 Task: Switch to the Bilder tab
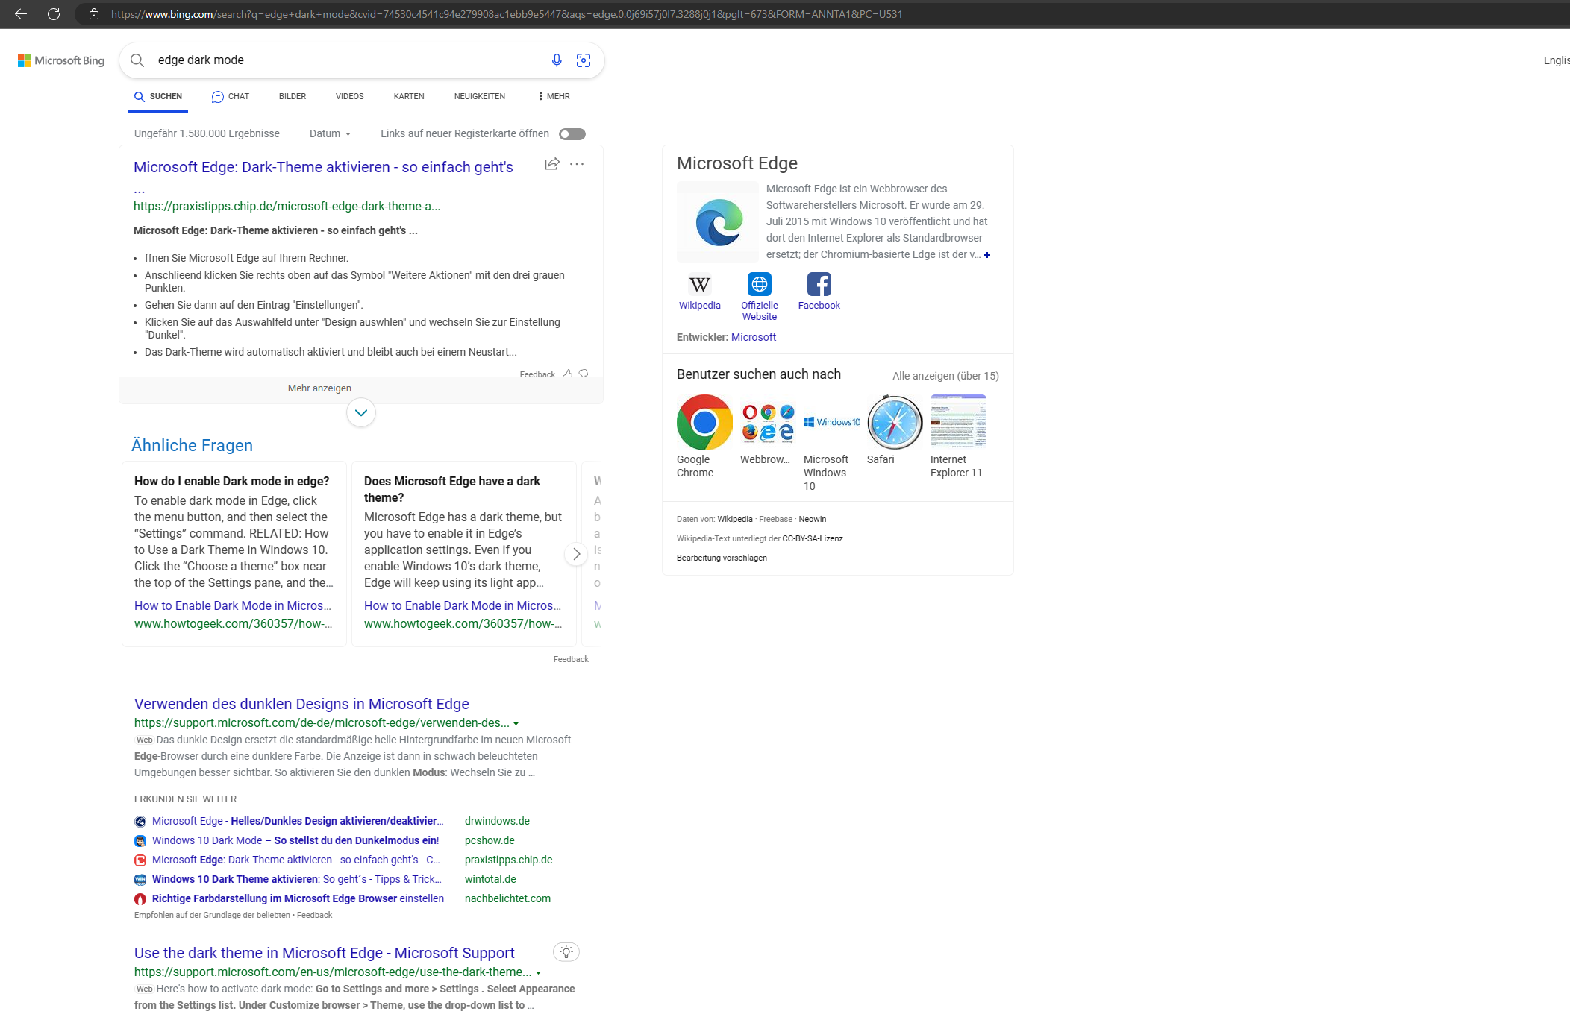(x=293, y=97)
